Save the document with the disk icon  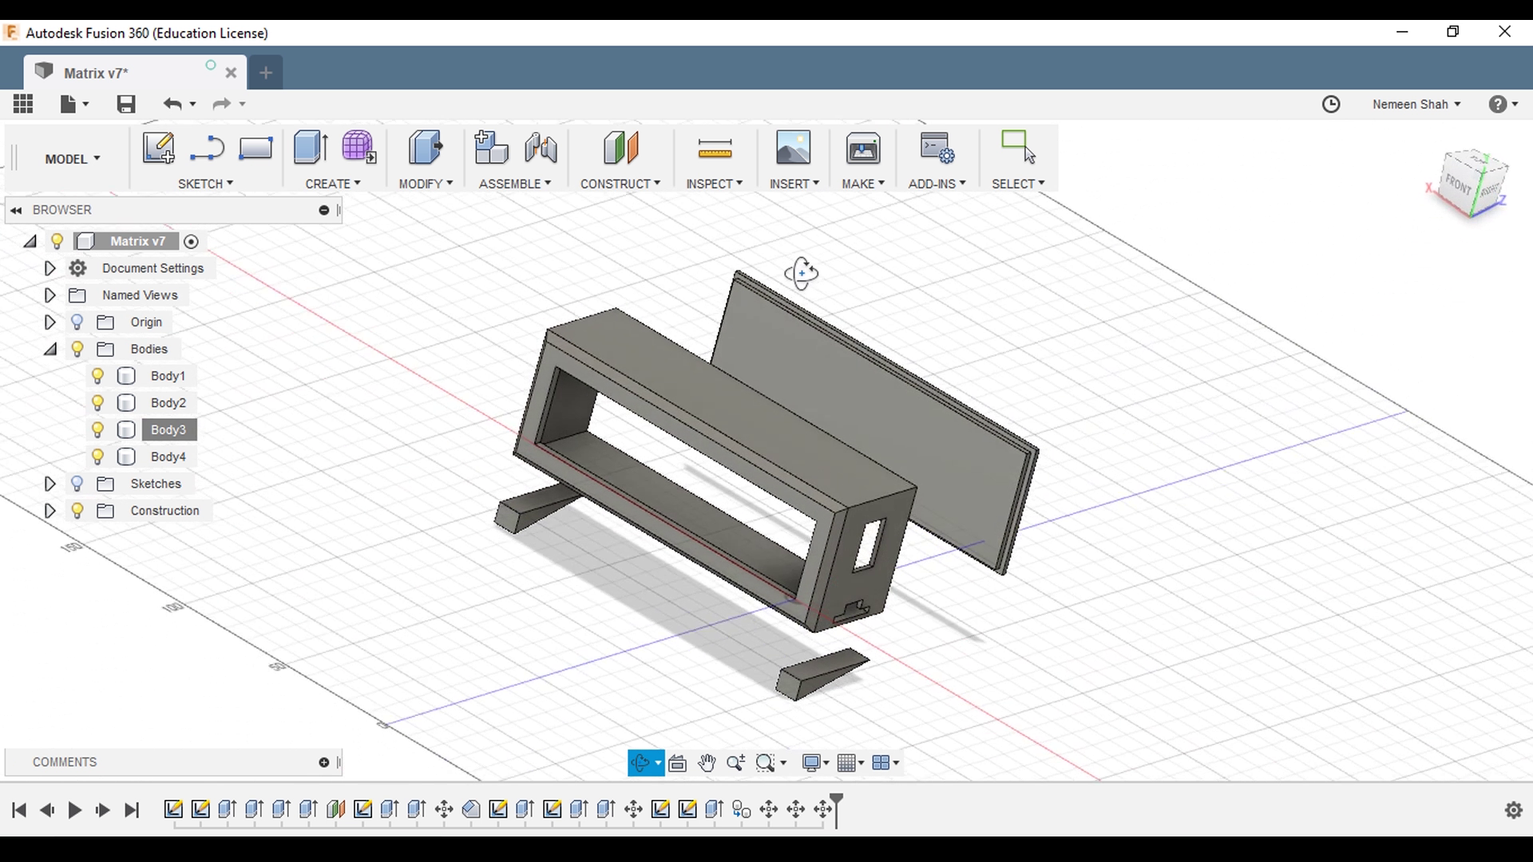(126, 104)
